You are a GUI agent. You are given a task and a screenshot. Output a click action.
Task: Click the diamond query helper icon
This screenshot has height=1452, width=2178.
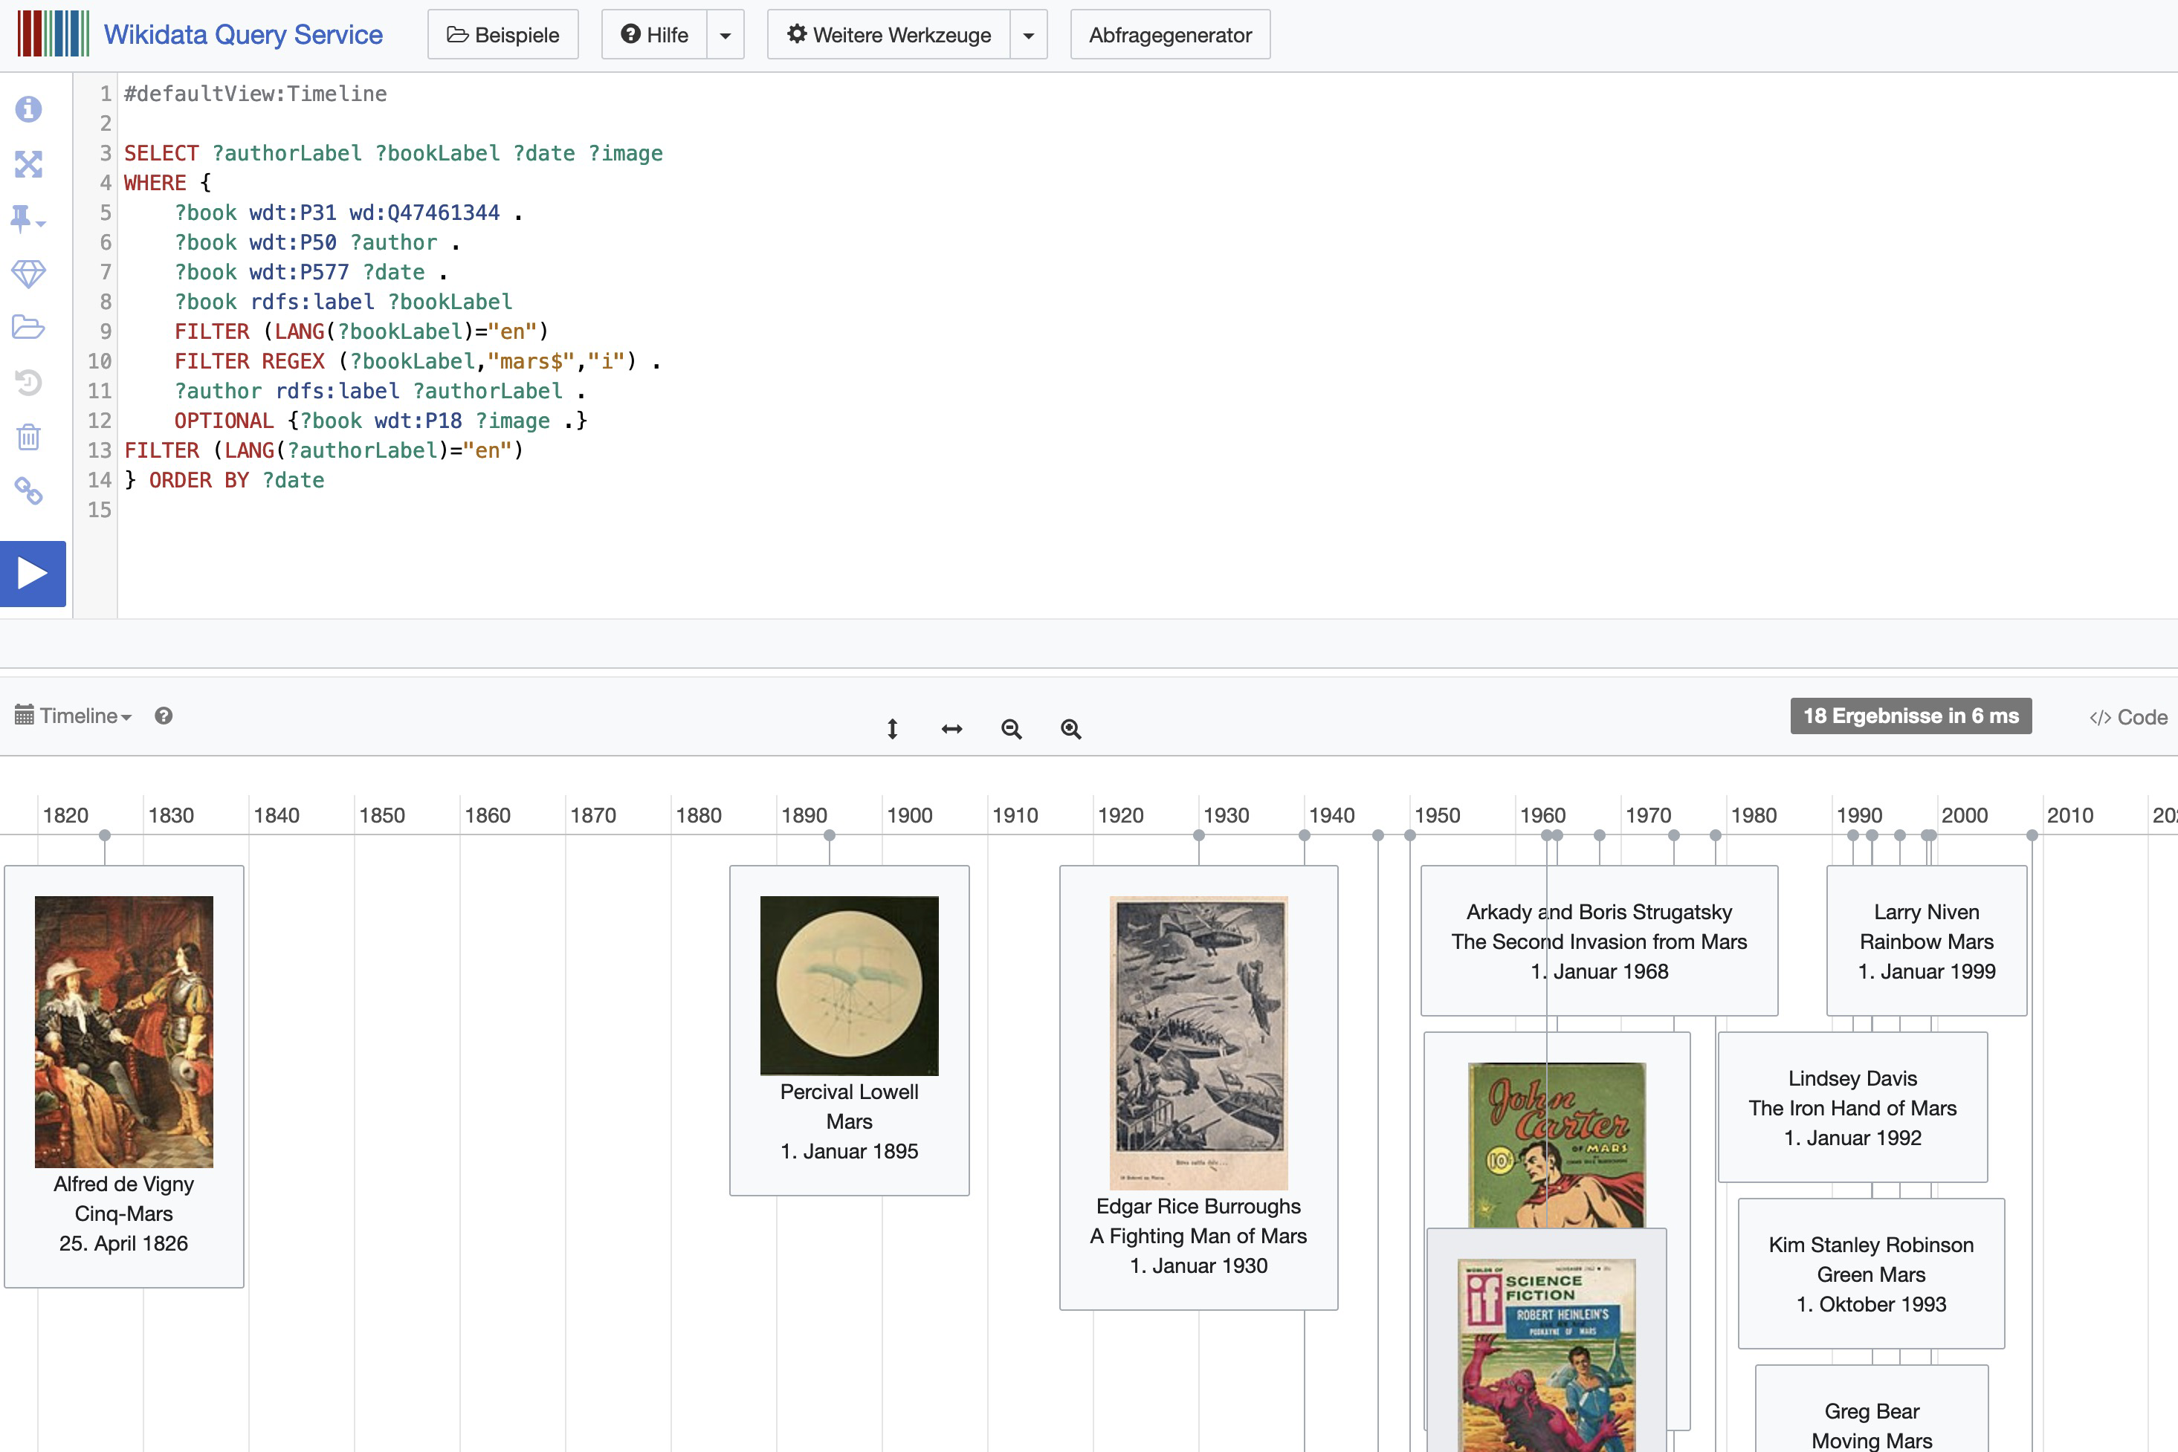pos(29,273)
